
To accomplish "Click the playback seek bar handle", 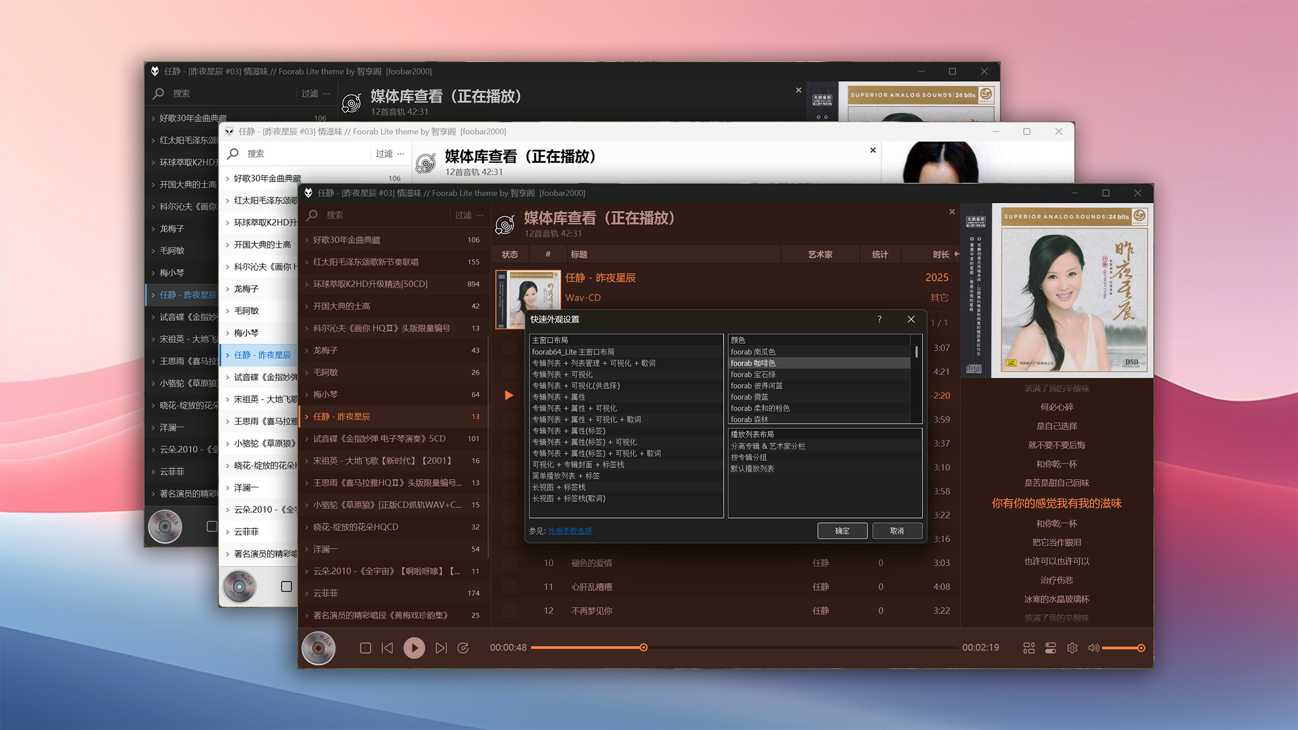I will 643,647.
